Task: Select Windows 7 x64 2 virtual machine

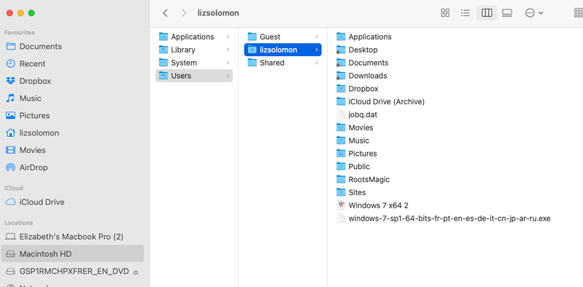Action: point(373,205)
